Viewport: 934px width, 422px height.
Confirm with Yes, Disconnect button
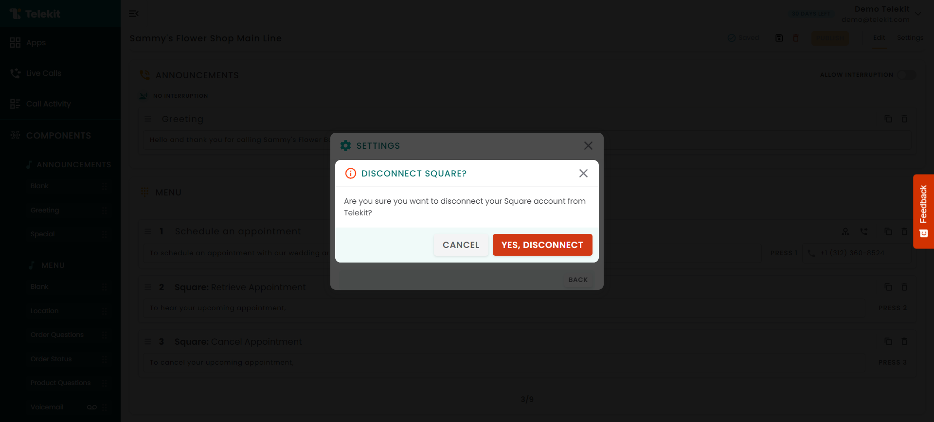542,245
